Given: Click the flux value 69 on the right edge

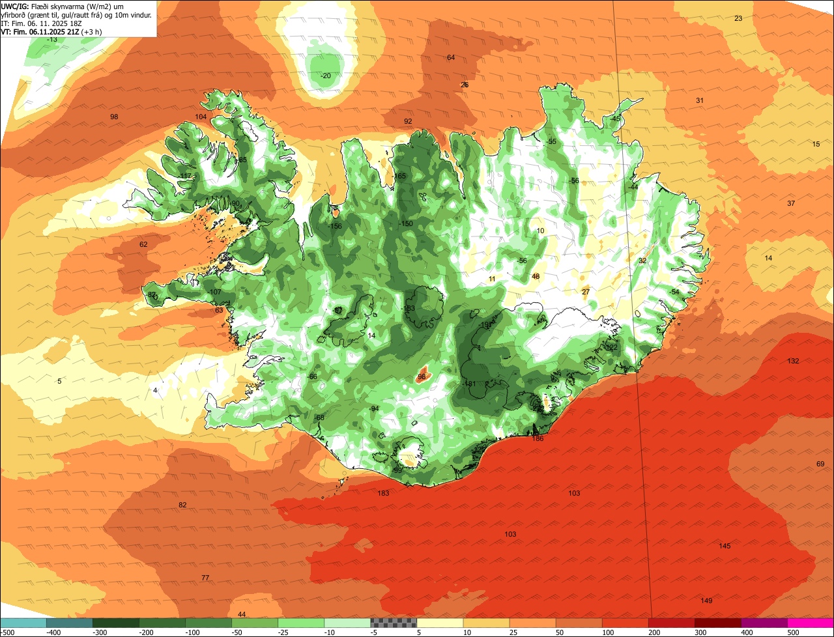Looking at the screenshot, I should pos(820,464).
